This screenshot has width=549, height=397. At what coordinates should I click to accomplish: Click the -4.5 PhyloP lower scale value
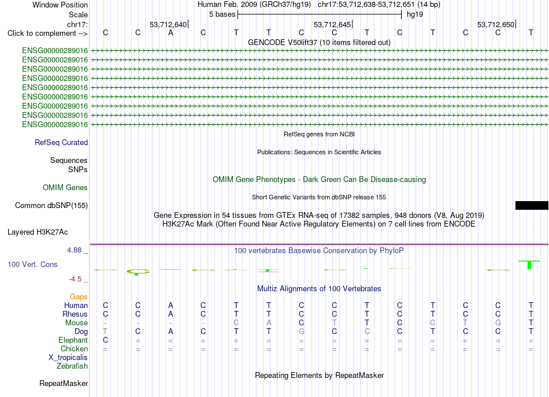click(75, 279)
